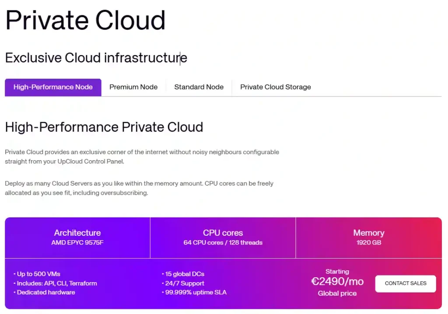Screen dimensions: 448x314
Task: Select the 64 CPU cores / 128 threads text
Action: [223, 243]
